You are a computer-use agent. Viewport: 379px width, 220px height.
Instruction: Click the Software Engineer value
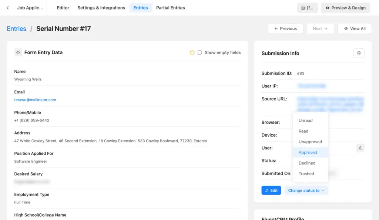(31, 161)
